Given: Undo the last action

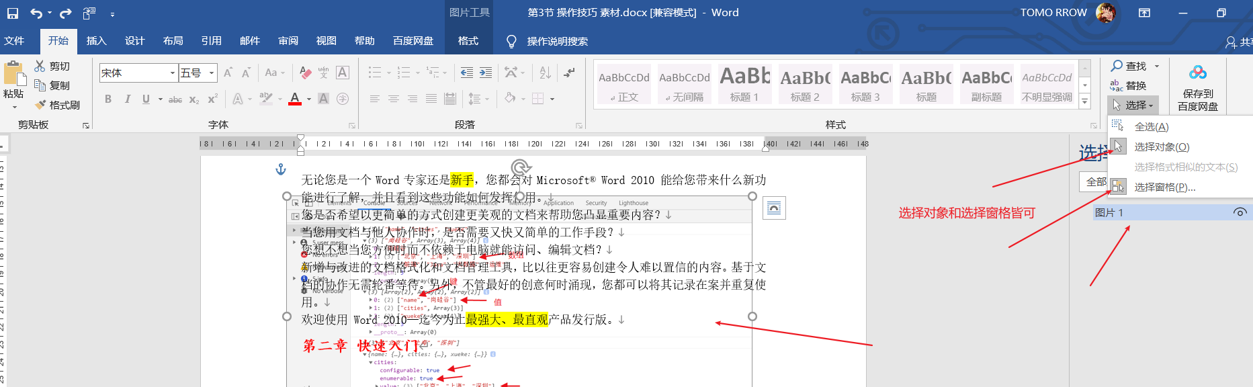Looking at the screenshot, I should pos(36,13).
